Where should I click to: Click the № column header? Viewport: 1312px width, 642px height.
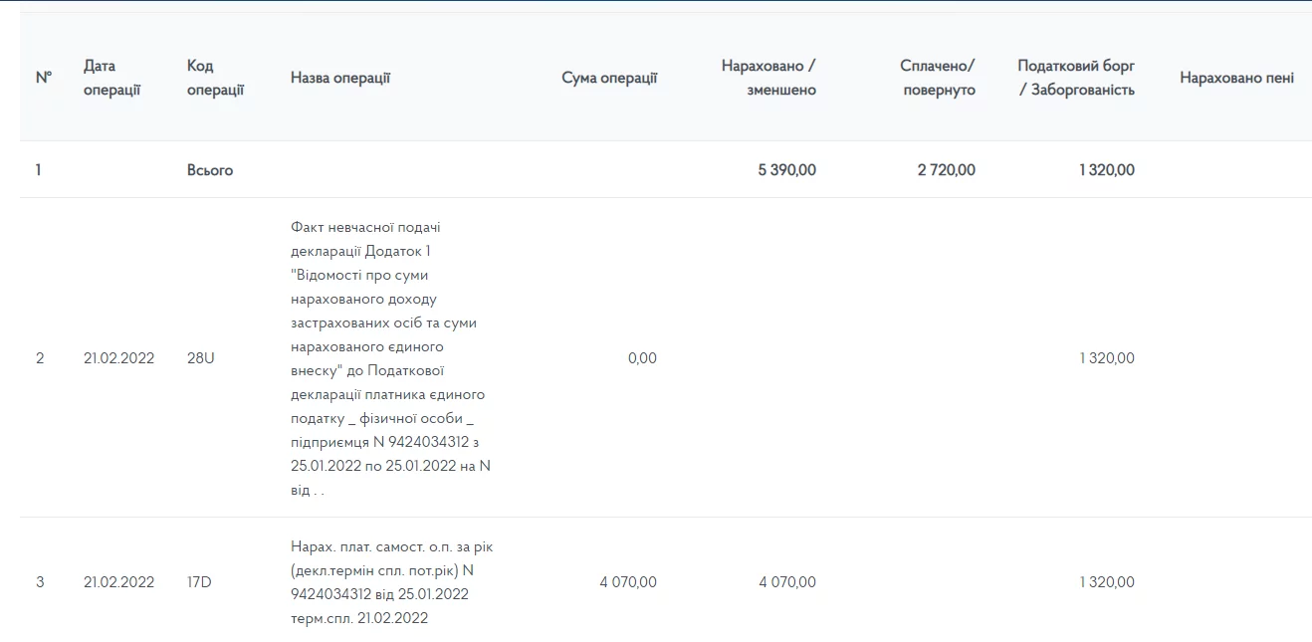43,78
